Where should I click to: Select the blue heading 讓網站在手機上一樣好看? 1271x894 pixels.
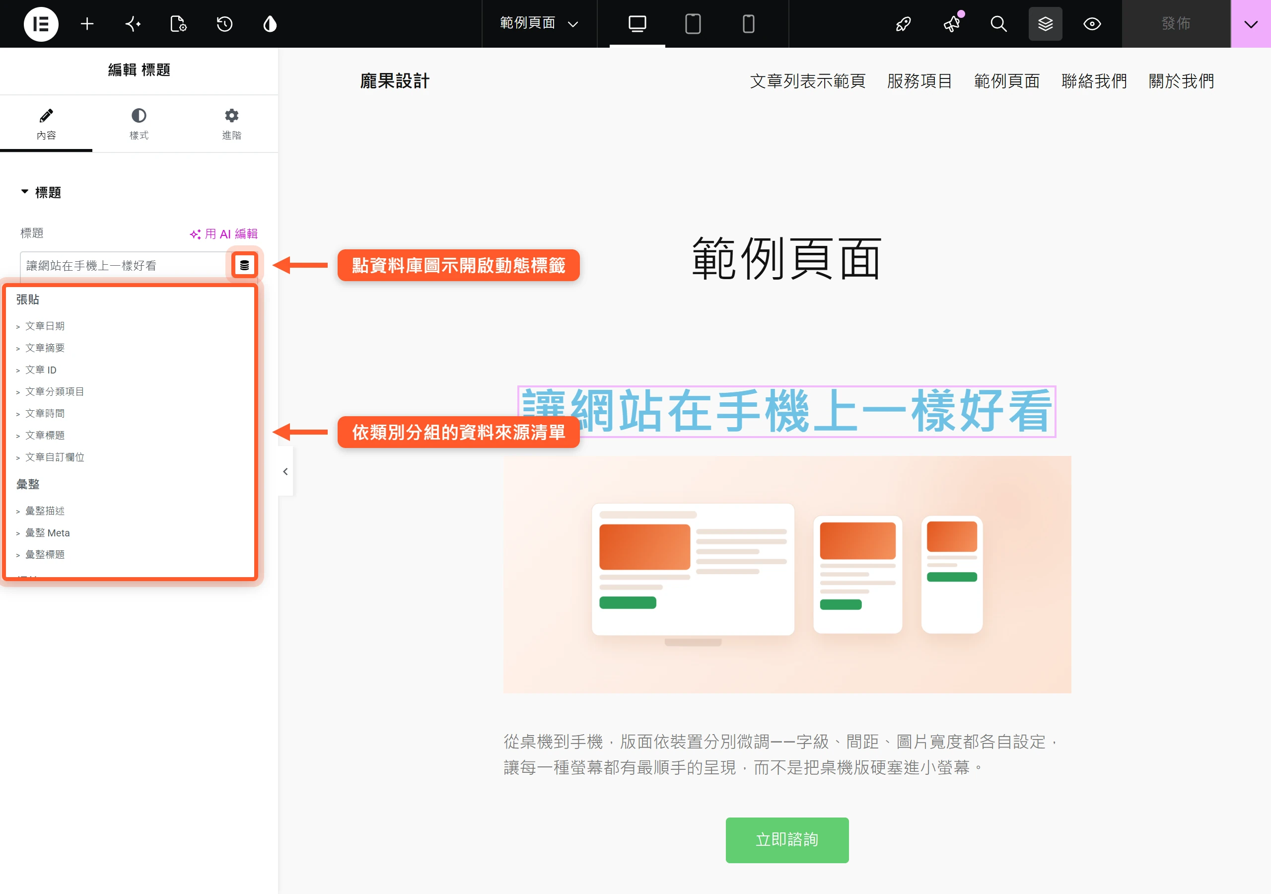pyautogui.click(x=786, y=411)
